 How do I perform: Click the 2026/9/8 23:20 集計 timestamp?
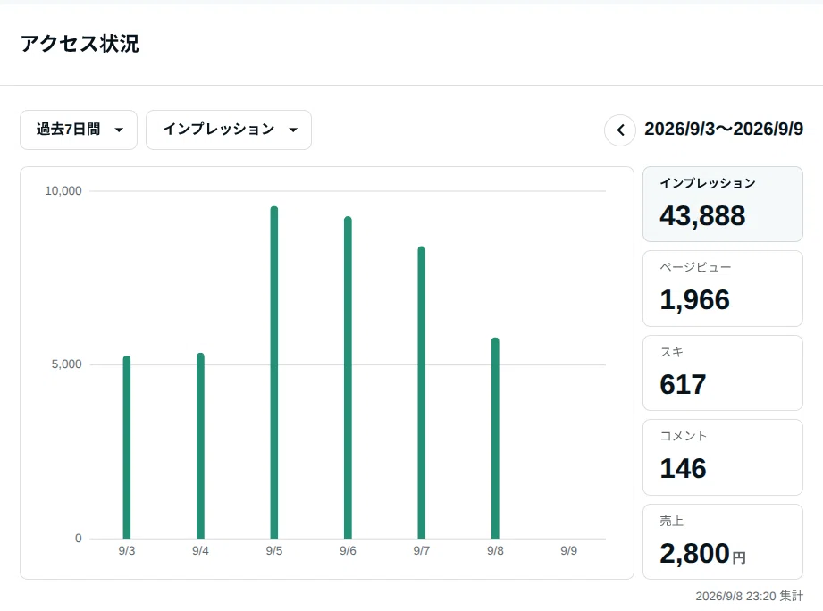click(x=749, y=597)
